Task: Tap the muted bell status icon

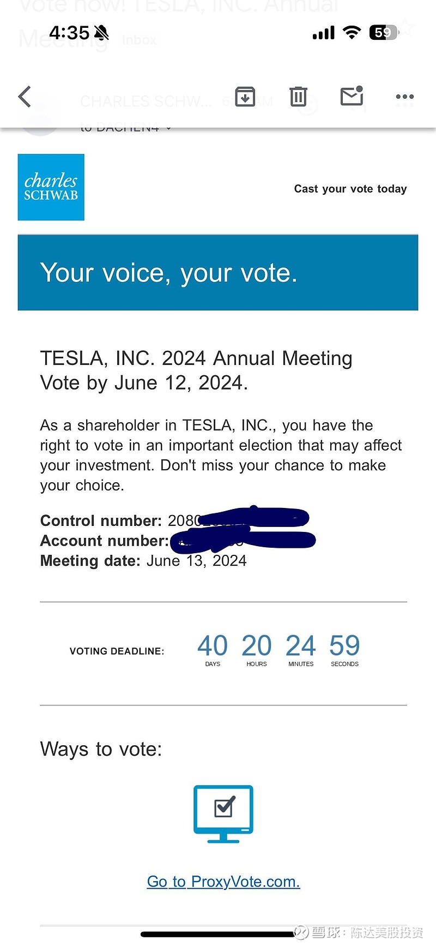Action: [x=101, y=33]
